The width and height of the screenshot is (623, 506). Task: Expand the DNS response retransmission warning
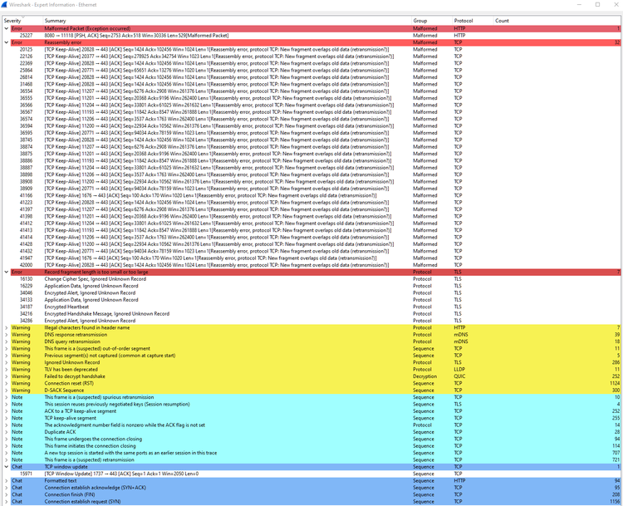coord(7,335)
